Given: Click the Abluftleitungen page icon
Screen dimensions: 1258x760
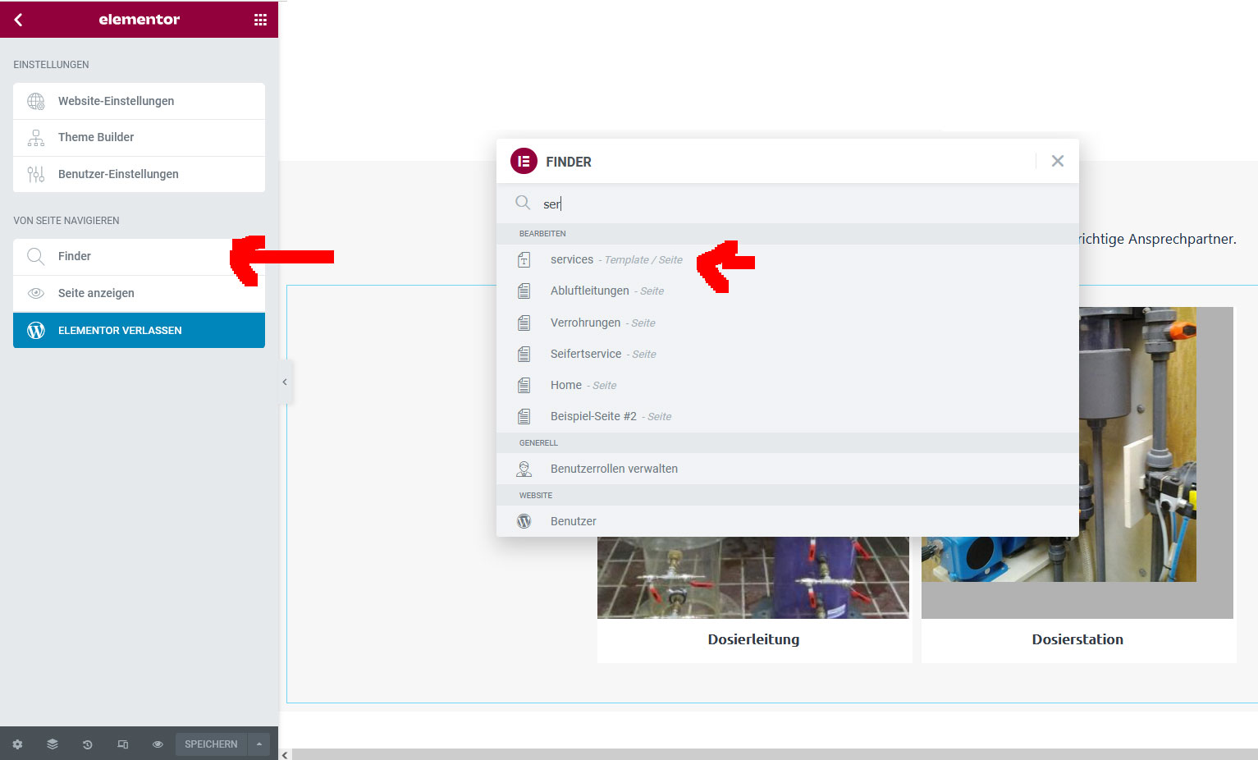Looking at the screenshot, I should point(524,291).
